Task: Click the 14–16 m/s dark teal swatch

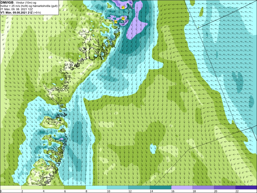Action: [x=161, y=187]
